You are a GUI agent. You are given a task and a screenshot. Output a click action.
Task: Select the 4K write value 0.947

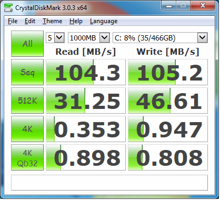[168, 129]
